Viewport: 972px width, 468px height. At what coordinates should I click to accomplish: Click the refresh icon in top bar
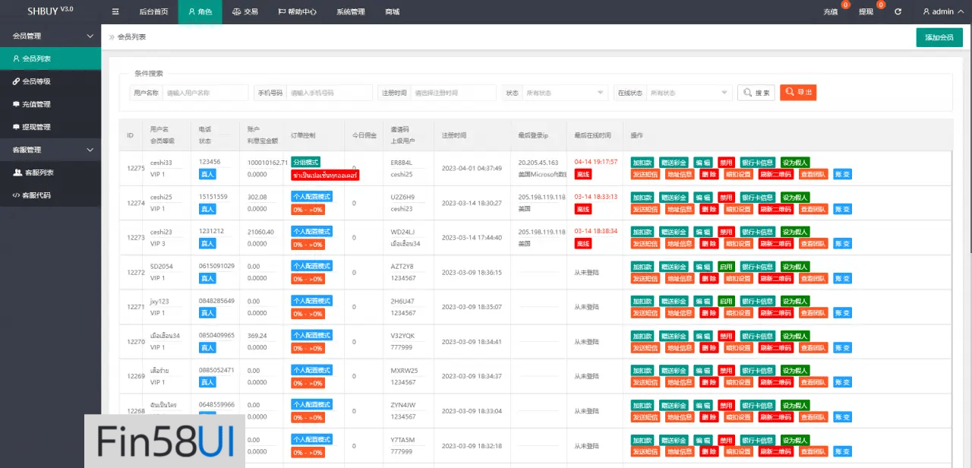pos(898,12)
